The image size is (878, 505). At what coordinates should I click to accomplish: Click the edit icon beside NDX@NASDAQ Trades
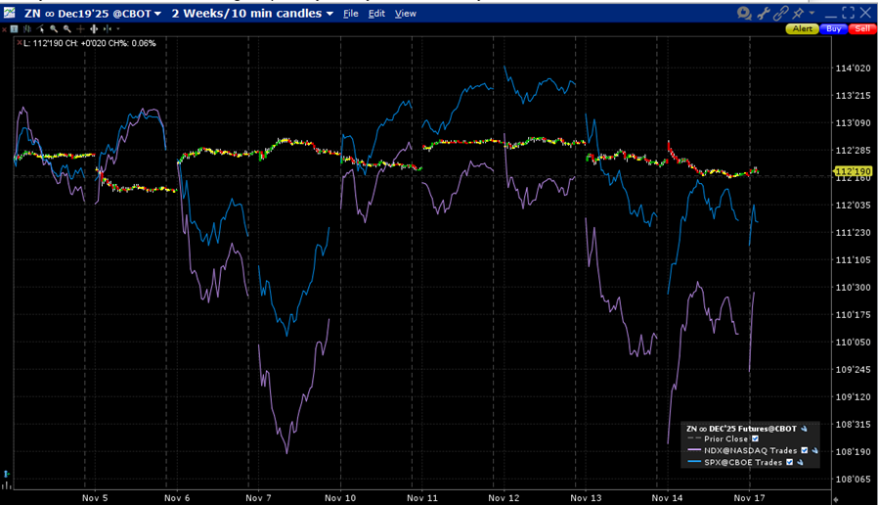pos(814,450)
